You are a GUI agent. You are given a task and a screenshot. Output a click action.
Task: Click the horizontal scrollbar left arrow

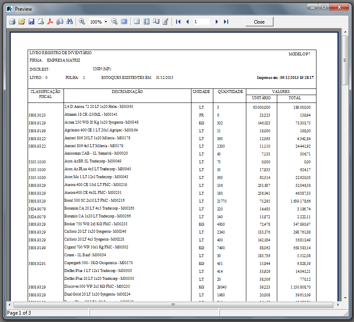tap(9, 305)
